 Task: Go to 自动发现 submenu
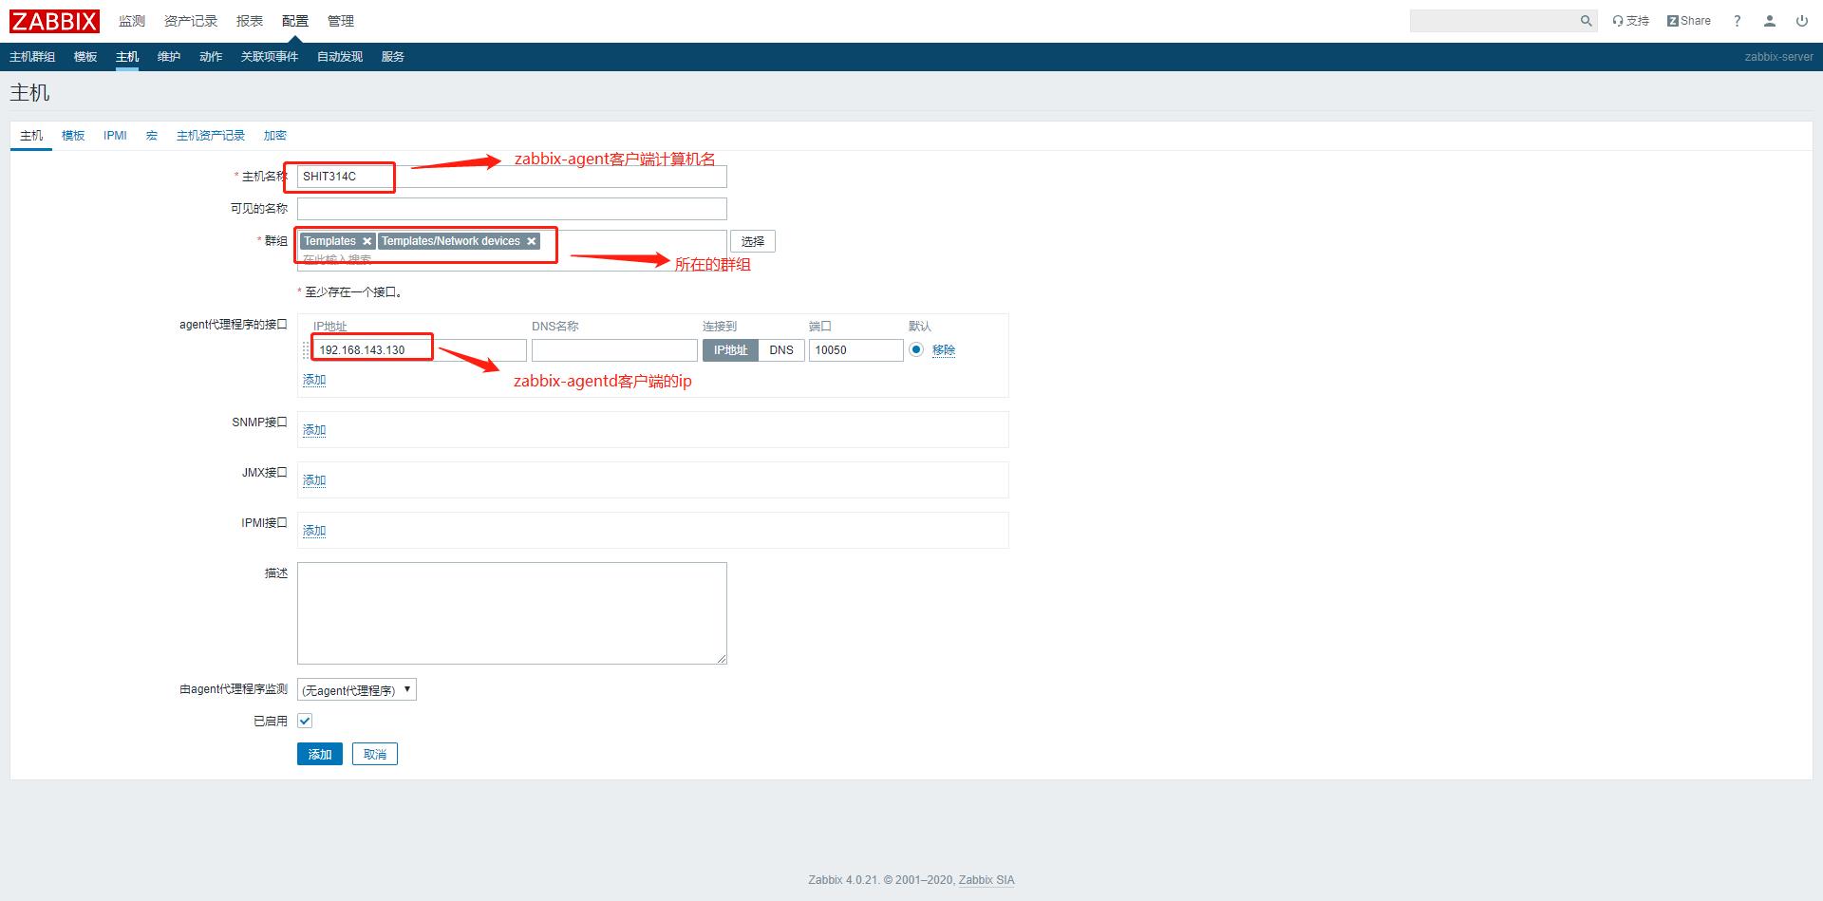coord(340,57)
